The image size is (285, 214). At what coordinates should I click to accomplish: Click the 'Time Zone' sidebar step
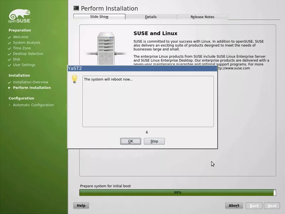click(x=22, y=48)
